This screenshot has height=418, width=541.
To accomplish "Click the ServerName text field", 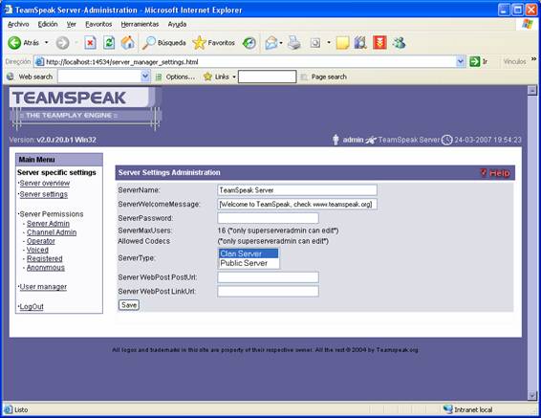I will click(x=297, y=190).
